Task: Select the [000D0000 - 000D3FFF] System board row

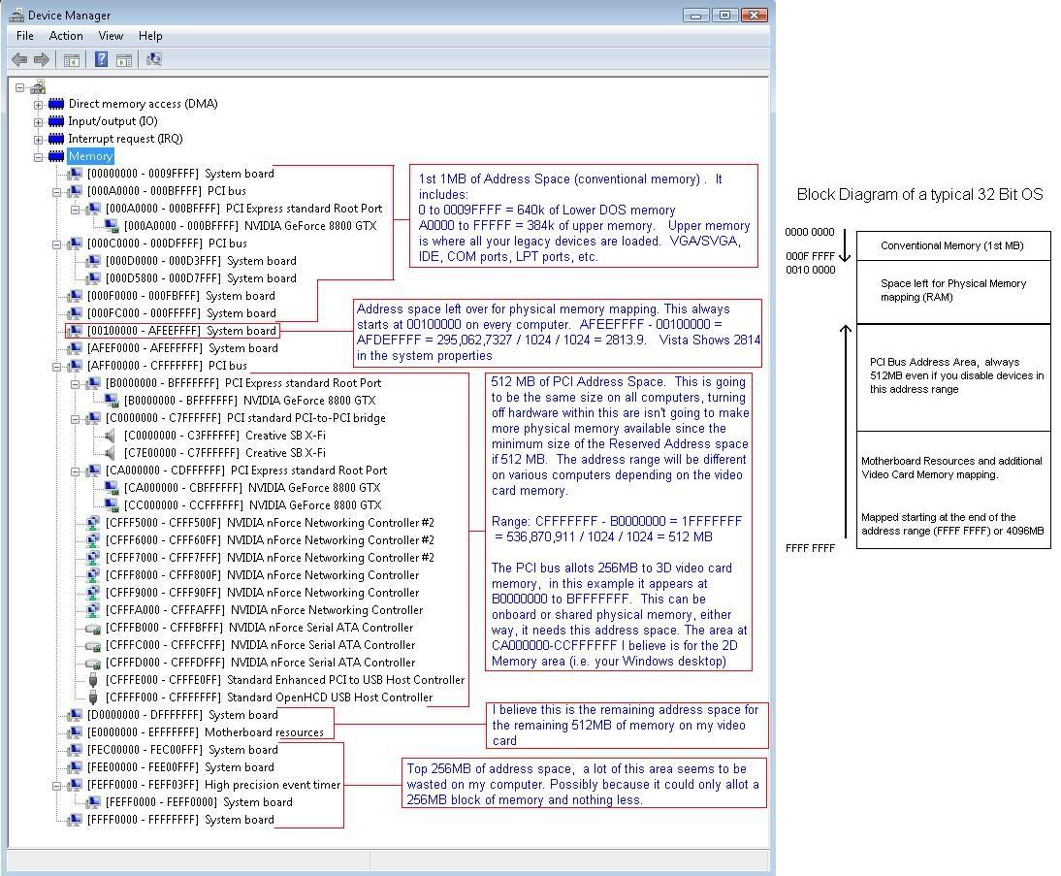Action: pyautogui.click(x=201, y=261)
